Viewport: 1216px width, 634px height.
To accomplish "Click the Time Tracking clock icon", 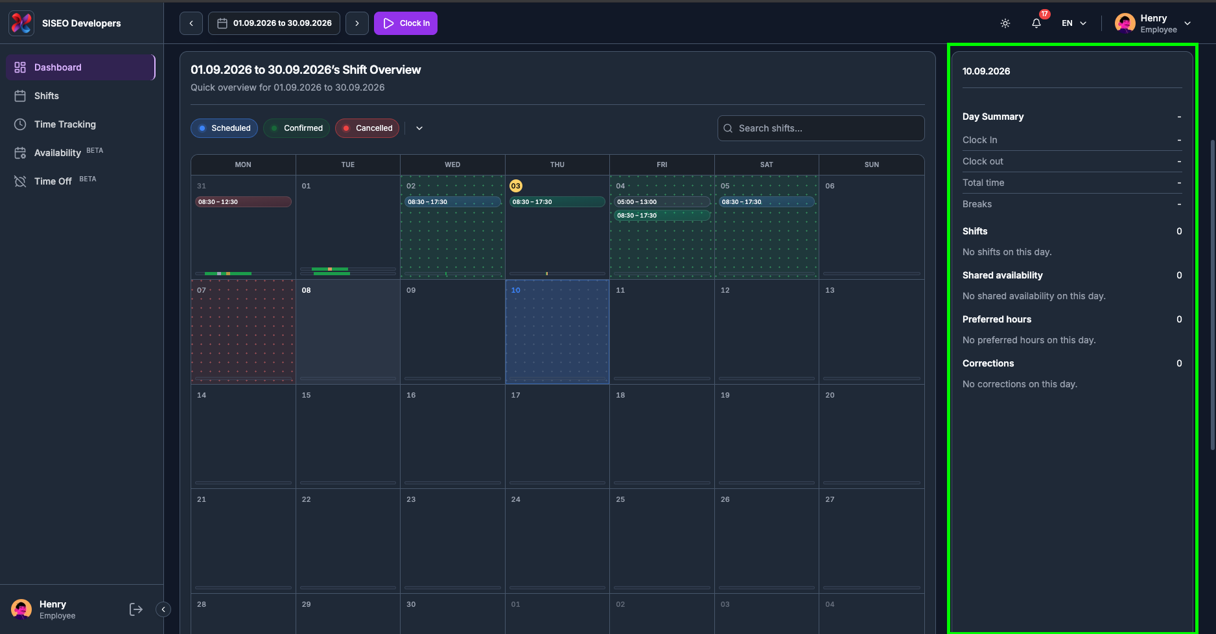I will (20, 124).
